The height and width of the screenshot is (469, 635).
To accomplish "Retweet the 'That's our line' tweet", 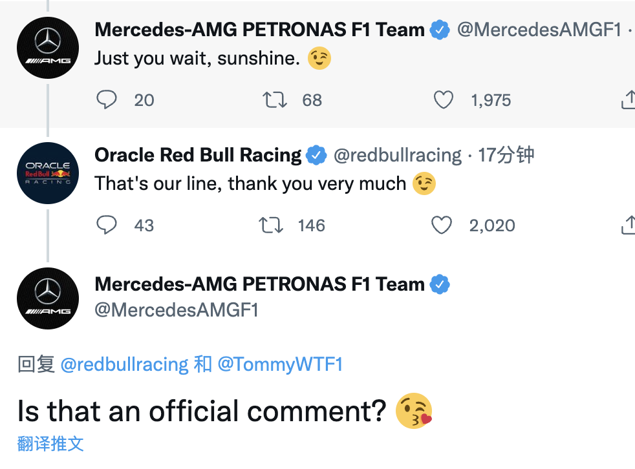I will (270, 225).
